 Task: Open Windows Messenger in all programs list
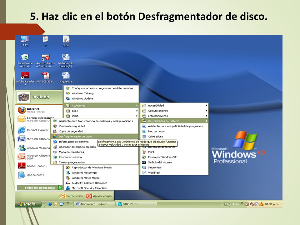pos(101,172)
